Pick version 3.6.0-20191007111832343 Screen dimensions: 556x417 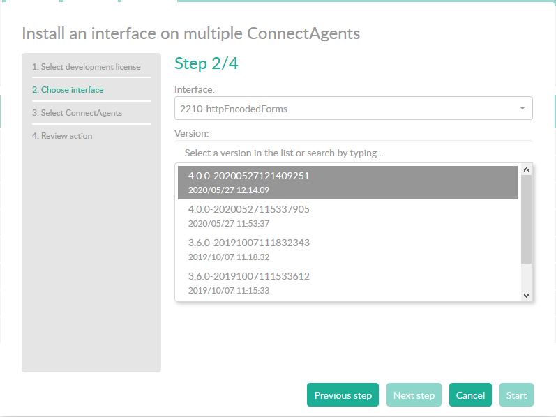click(x=249, y=243)
